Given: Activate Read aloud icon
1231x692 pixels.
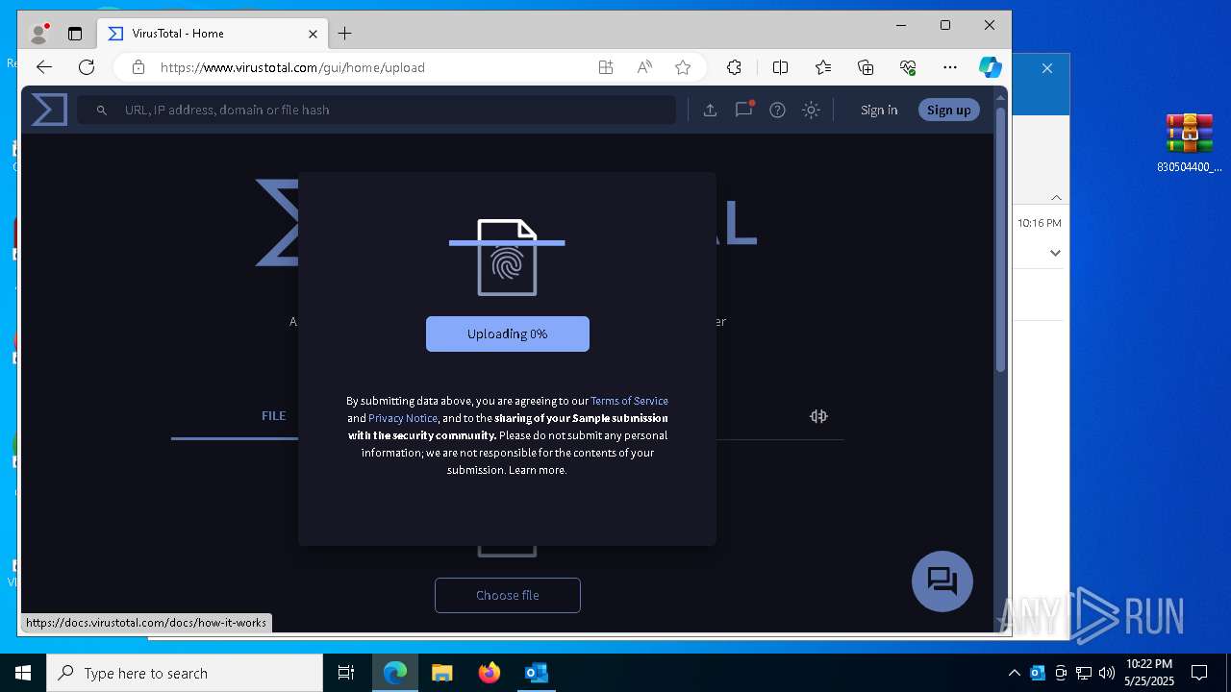Looking at the screenshot, I should tap(644, 67).
